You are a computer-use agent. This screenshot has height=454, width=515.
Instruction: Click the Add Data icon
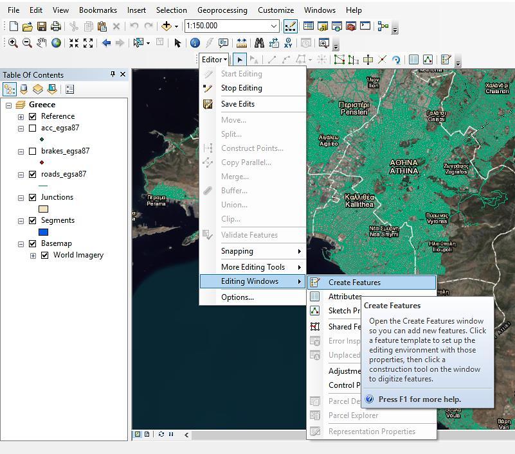click(167, 26)
